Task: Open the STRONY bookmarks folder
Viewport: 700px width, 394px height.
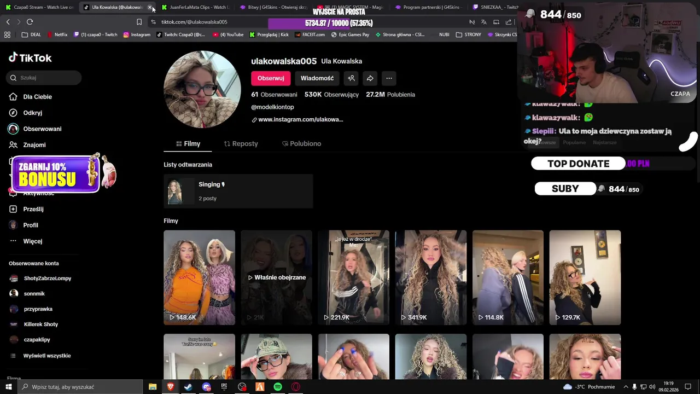Action: point(469,34)
